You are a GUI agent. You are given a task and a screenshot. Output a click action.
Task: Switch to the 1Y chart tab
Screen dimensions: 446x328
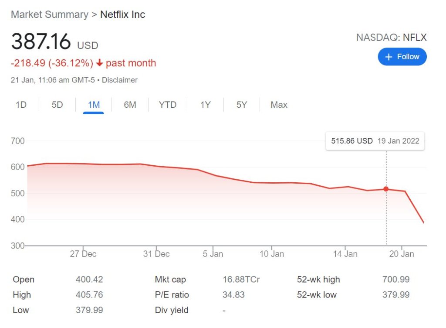pyautogui.click(x=206, y=105)
